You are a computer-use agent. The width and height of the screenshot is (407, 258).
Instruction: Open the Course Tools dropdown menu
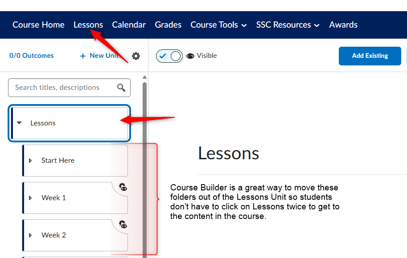(218, 25)
